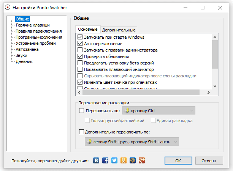Open Горячие клавиши in the sidebar
Screen dimensions: 233x171
point(33,25)
